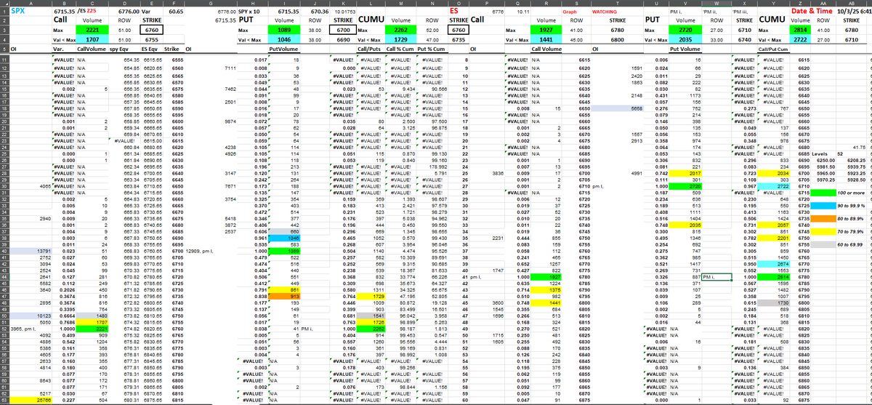Select the 6250.00 level cell
This screenshot has width=872, height=405.
click(822, 160)
